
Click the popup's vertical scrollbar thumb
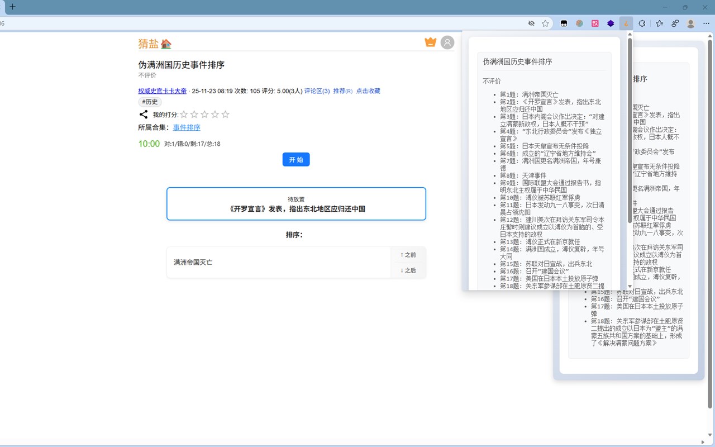pyautogui.click(x=630, y=130)
